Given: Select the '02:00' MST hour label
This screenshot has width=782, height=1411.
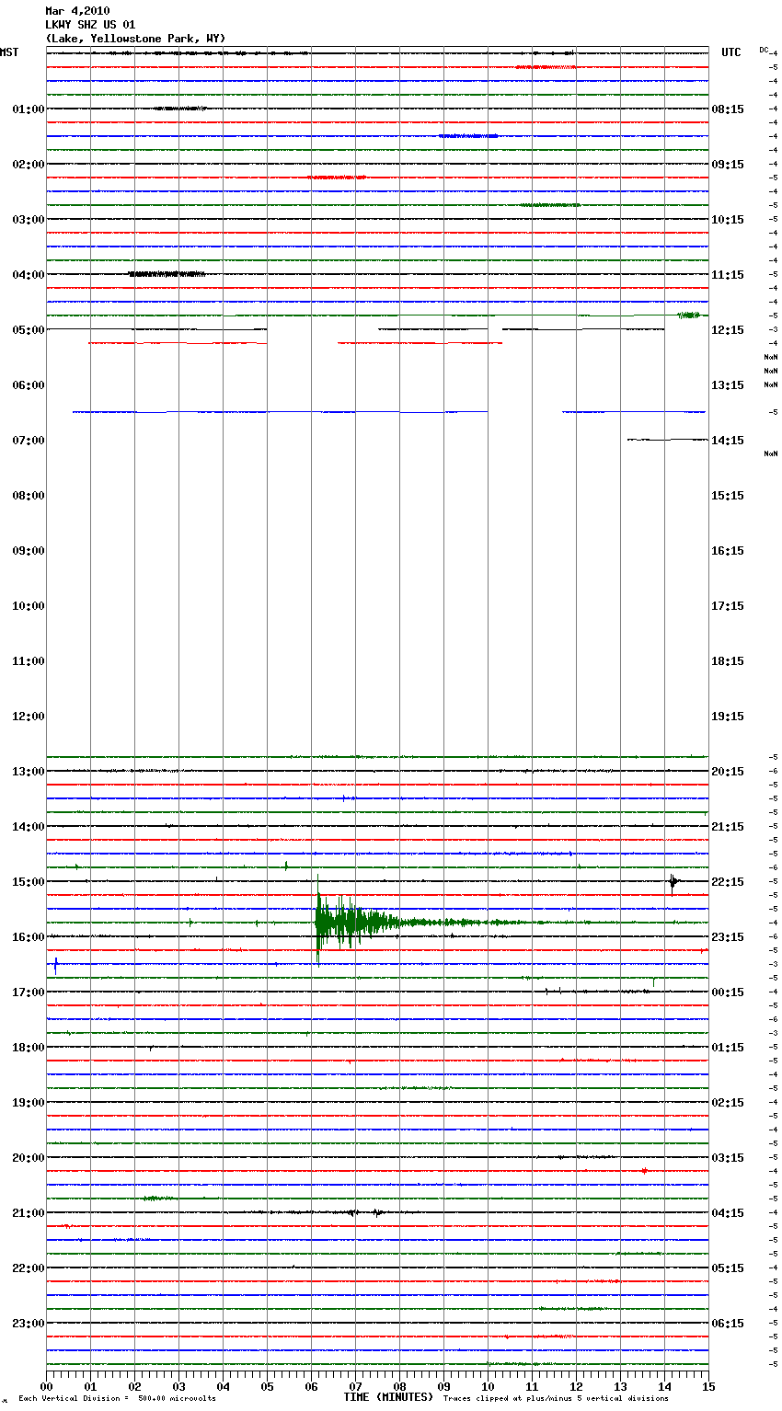Looking at the screenshot, I should [x=29, y=165].
